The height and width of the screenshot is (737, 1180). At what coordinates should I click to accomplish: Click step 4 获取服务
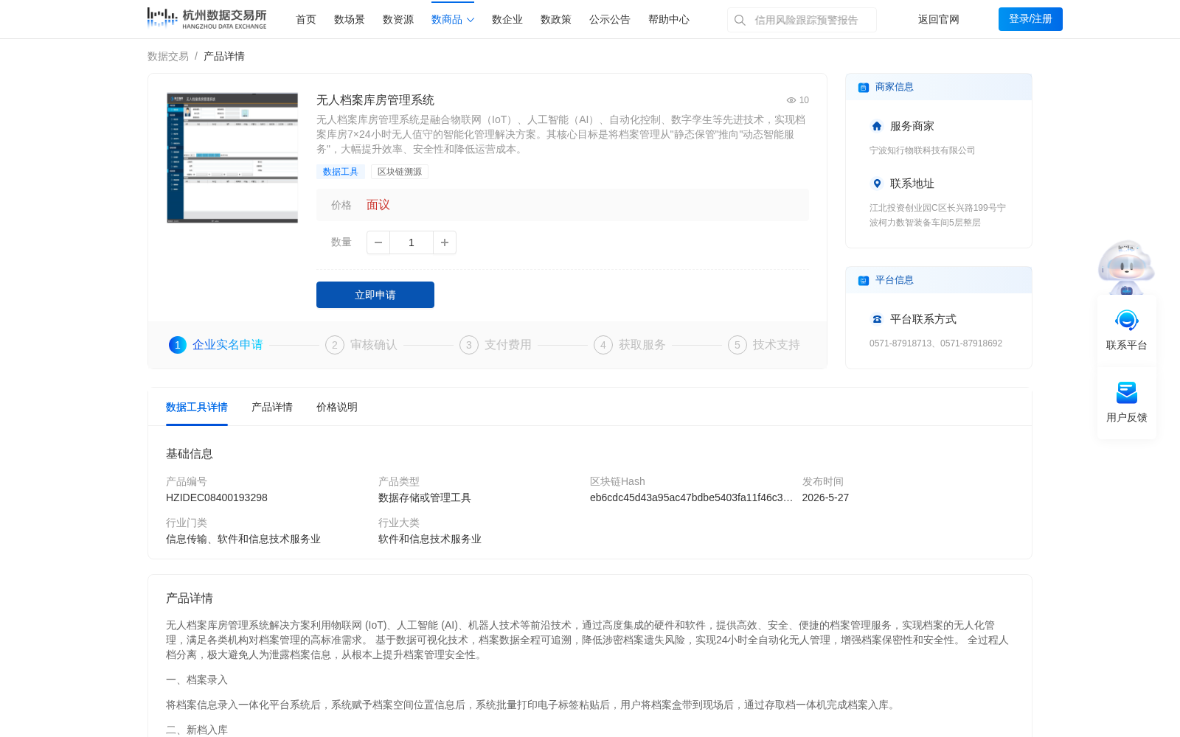click(630, 345)
